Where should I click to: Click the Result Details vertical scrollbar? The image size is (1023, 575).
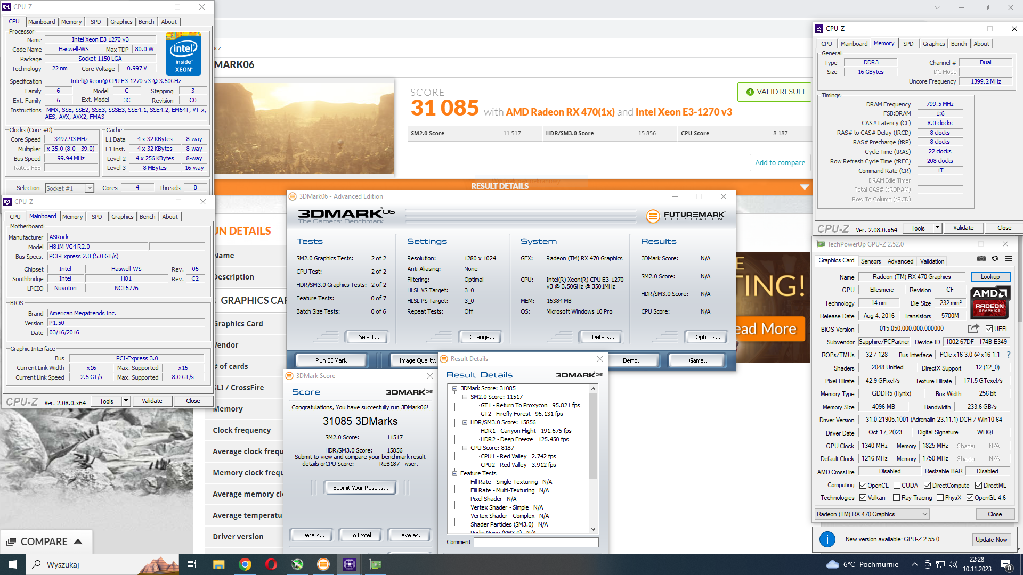click(593, 437)
